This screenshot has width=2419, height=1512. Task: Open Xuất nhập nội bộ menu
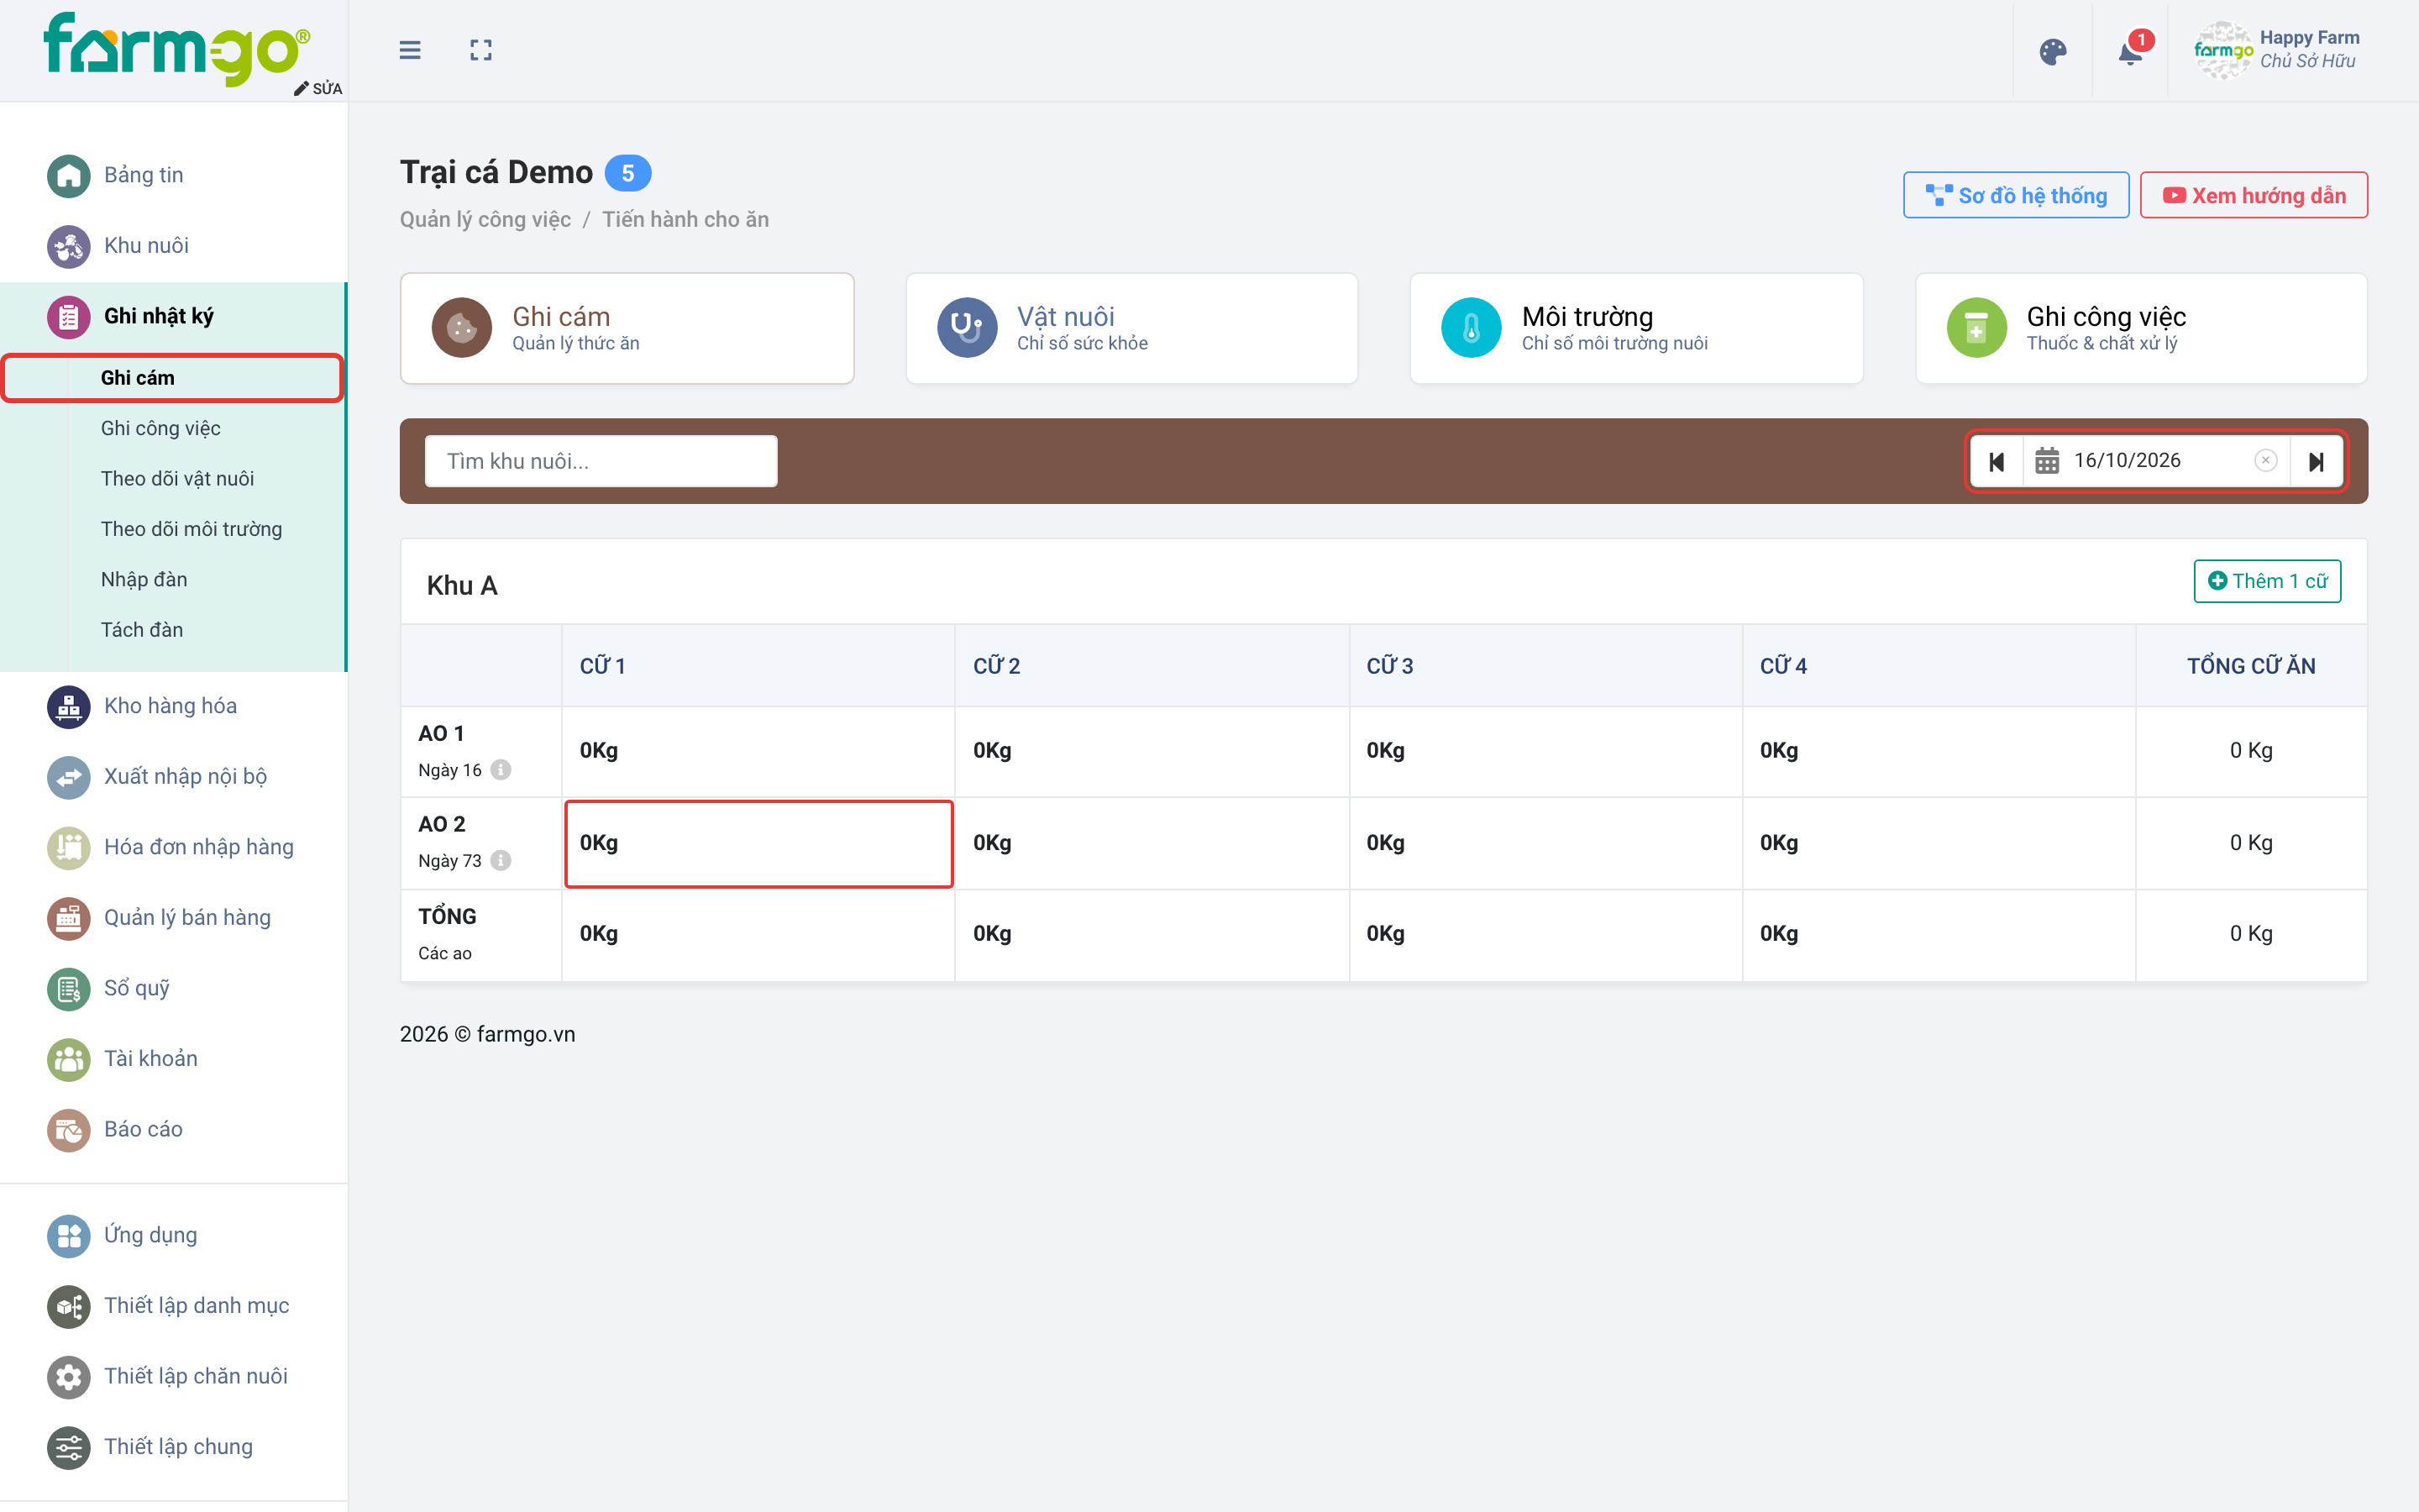(x=174, y=776)
